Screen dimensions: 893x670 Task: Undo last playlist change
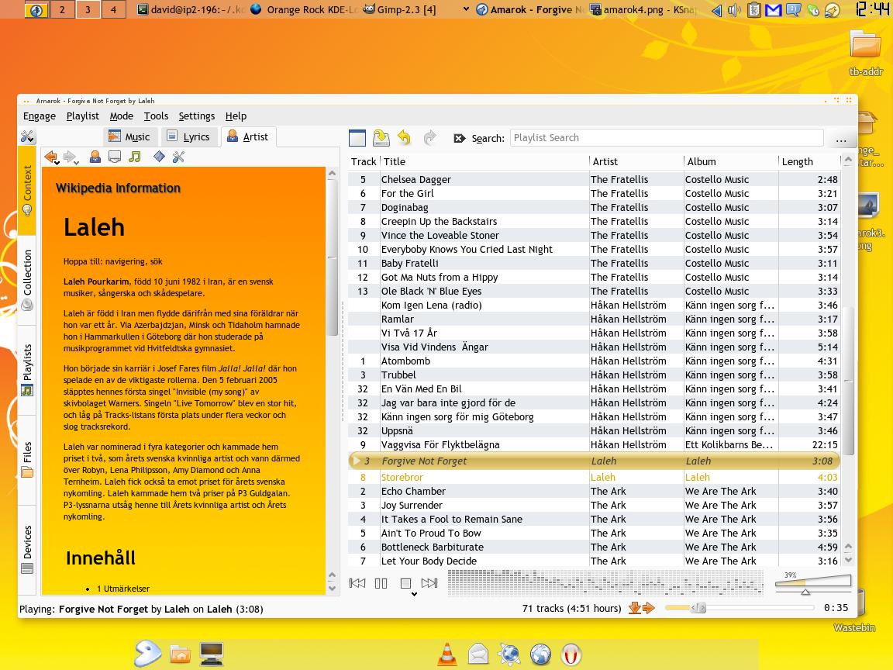pos(405,137)
